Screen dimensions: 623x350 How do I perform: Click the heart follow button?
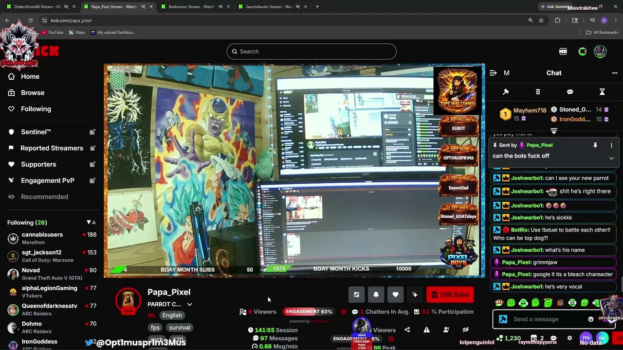(395, 295)
